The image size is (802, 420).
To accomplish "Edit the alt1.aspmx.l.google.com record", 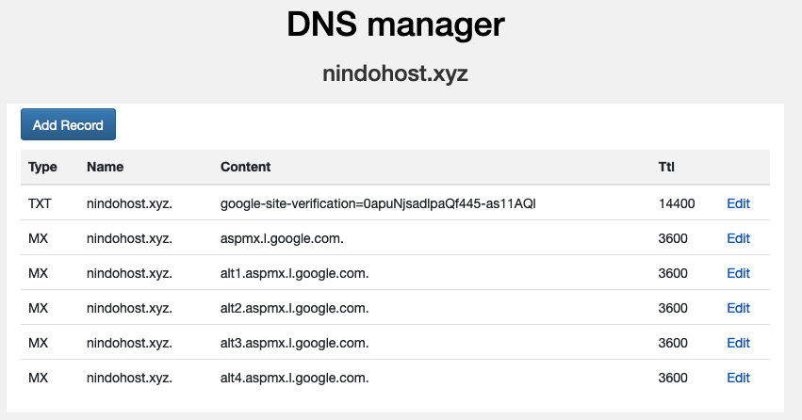I will 738,273.
